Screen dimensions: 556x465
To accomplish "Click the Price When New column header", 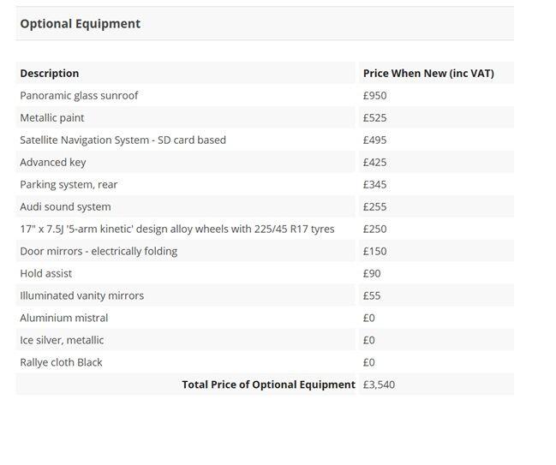I will pos(428,74).
